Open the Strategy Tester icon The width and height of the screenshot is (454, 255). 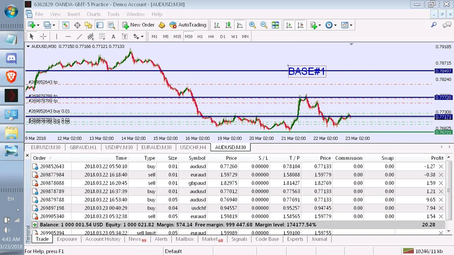(x=111, y=25)
